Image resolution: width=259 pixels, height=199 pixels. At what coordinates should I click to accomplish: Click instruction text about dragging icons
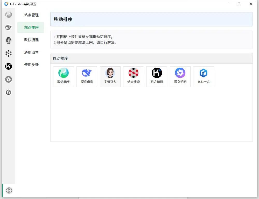(83, 37)
